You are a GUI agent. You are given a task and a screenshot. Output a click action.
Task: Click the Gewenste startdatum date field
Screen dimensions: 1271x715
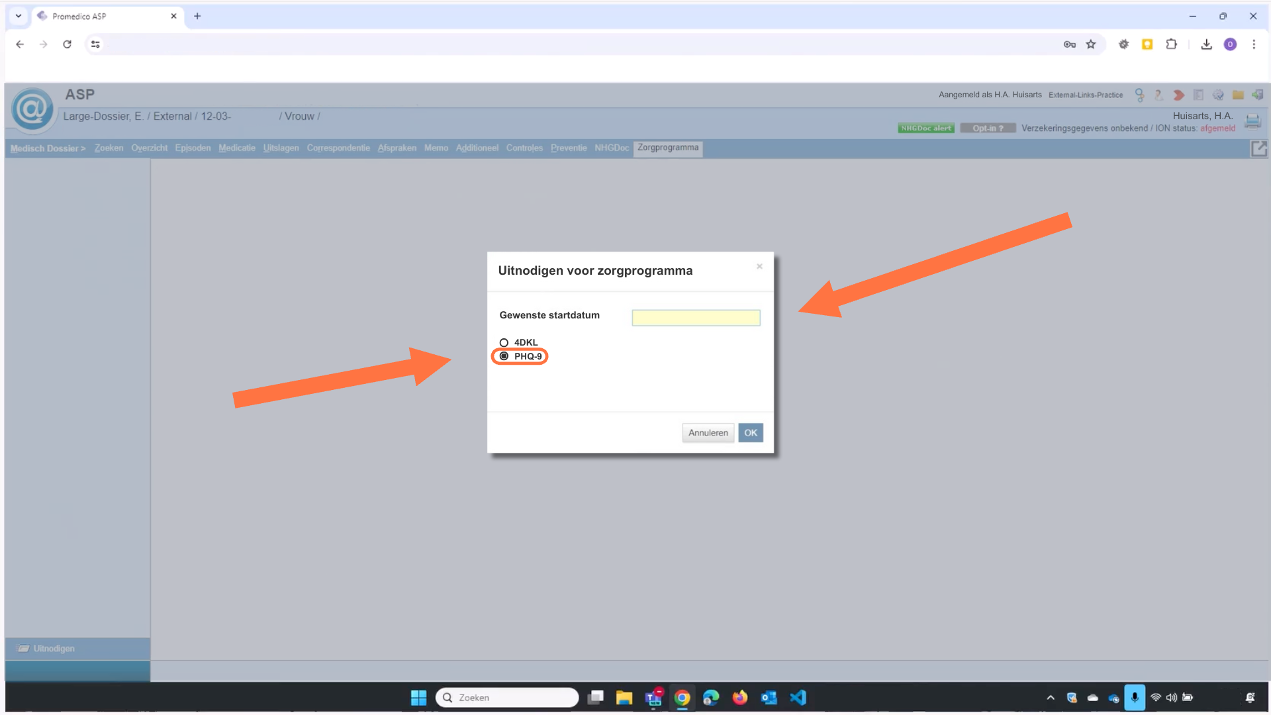pos(696,318)
